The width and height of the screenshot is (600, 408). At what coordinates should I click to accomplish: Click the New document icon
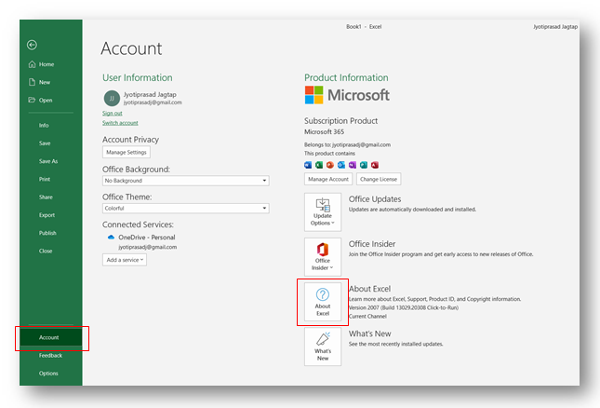tap(33, 82)
